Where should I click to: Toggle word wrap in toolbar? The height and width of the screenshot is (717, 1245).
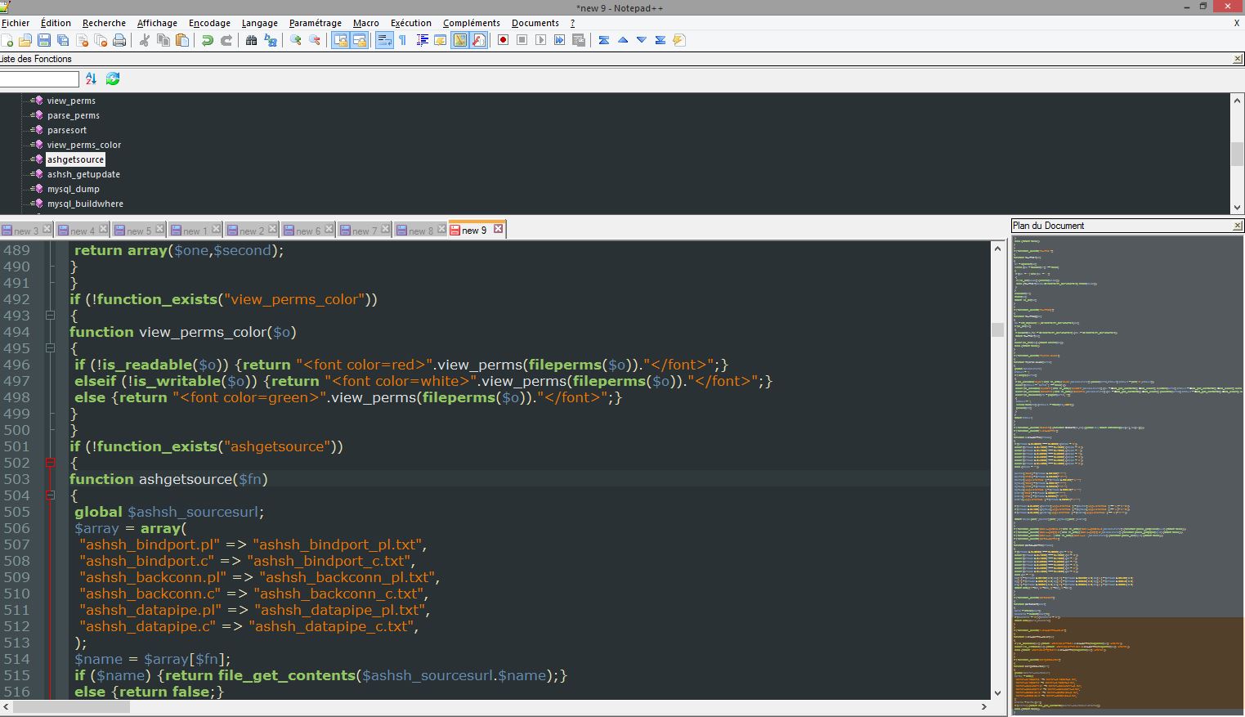383,40
